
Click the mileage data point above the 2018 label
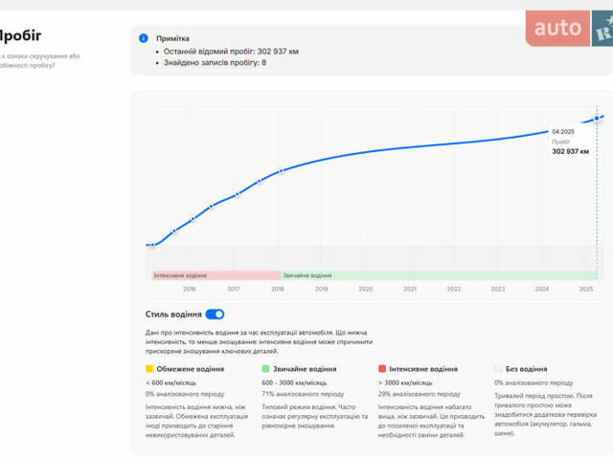[x=281, y=172]
